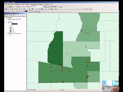
Task: Open Select Features tool dropdown arrow
Action: [26, 9]
